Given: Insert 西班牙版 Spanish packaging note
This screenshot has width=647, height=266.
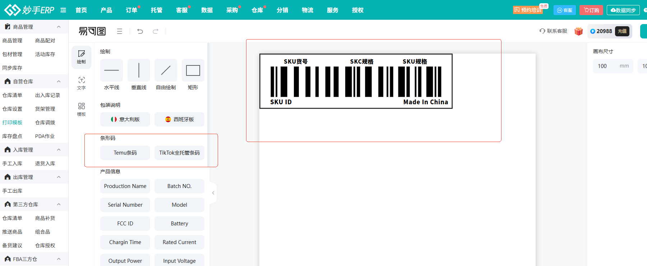Looking at the screenshot, I should pos(179,119).
